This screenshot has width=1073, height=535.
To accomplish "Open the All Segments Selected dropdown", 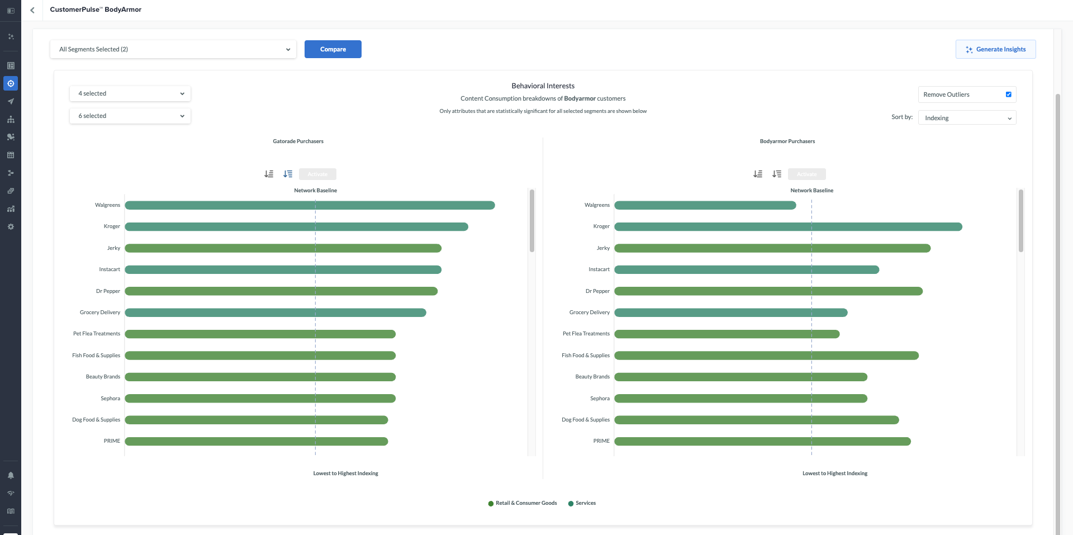I will pos(173,49).
